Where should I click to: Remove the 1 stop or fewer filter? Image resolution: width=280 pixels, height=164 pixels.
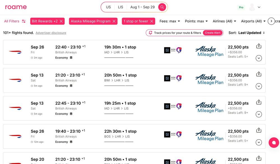152,21
